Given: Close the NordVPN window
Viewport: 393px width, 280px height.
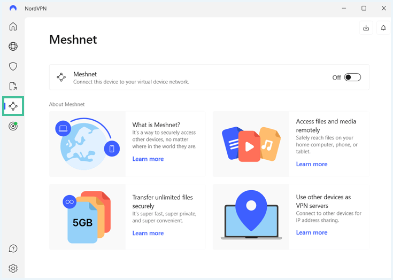Looking at the screenshot, I should pos(384,8).
